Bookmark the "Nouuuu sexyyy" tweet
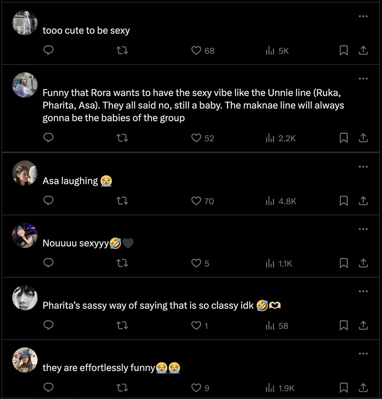This screenshot has height=399, width=382. pyautogui.click(x=344, y=263)
